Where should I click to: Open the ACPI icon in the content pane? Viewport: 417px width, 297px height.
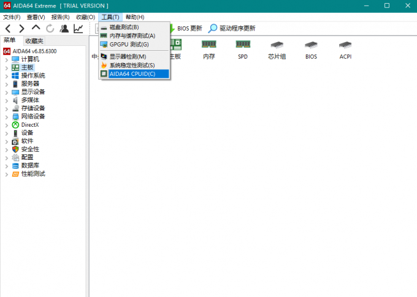pos(345,50)
